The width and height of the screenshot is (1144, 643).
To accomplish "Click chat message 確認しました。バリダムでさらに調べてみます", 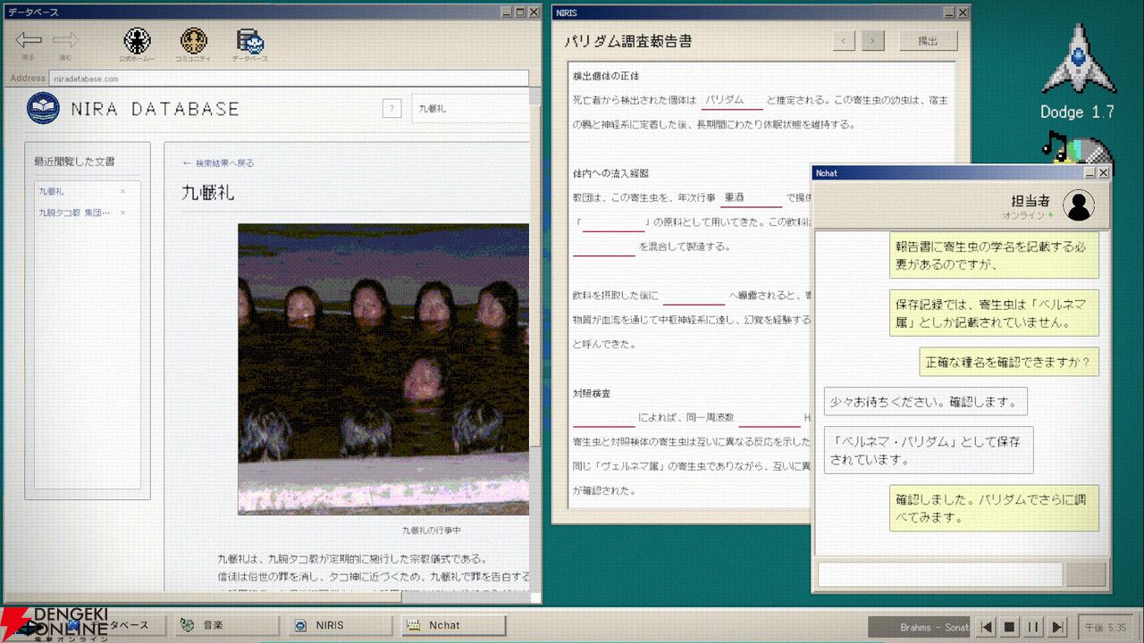I will pos(994,508).
